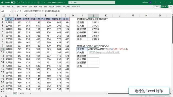Open the Redo history dropdown arrow
The width and height of the screenshot is (173, 97).
tap(24, 2)
